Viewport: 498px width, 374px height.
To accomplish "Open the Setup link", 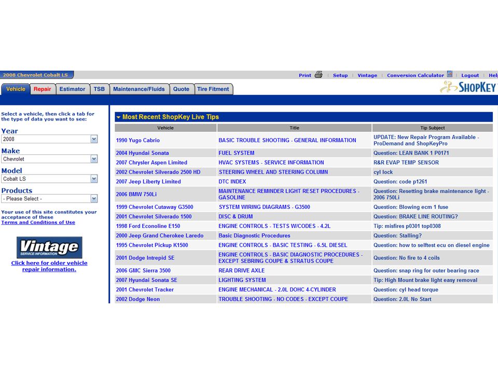I will click(x=340, y=75).
